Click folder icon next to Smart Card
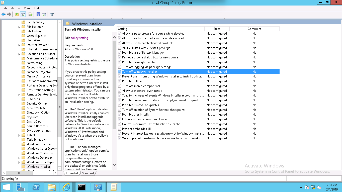 (24, 121)
